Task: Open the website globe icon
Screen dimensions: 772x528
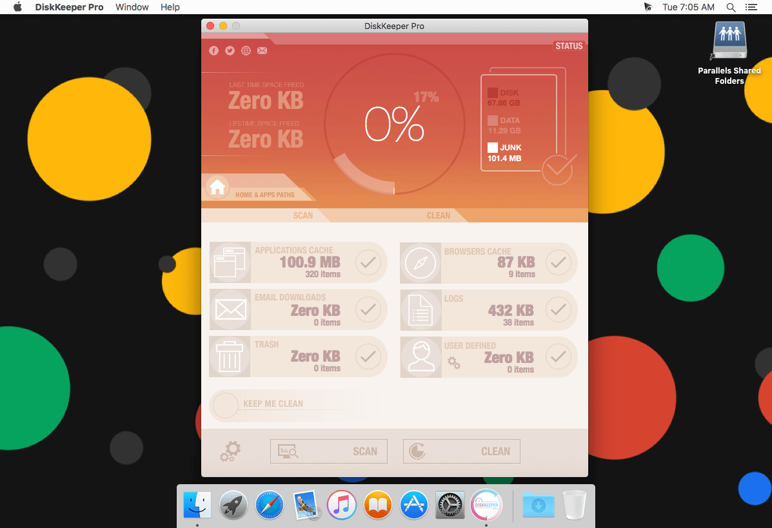Action: [246, 51]
